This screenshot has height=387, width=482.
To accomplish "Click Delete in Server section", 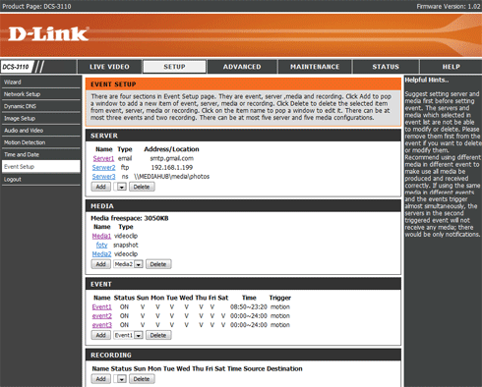I will pyautogui.click(x=142, y=187).
